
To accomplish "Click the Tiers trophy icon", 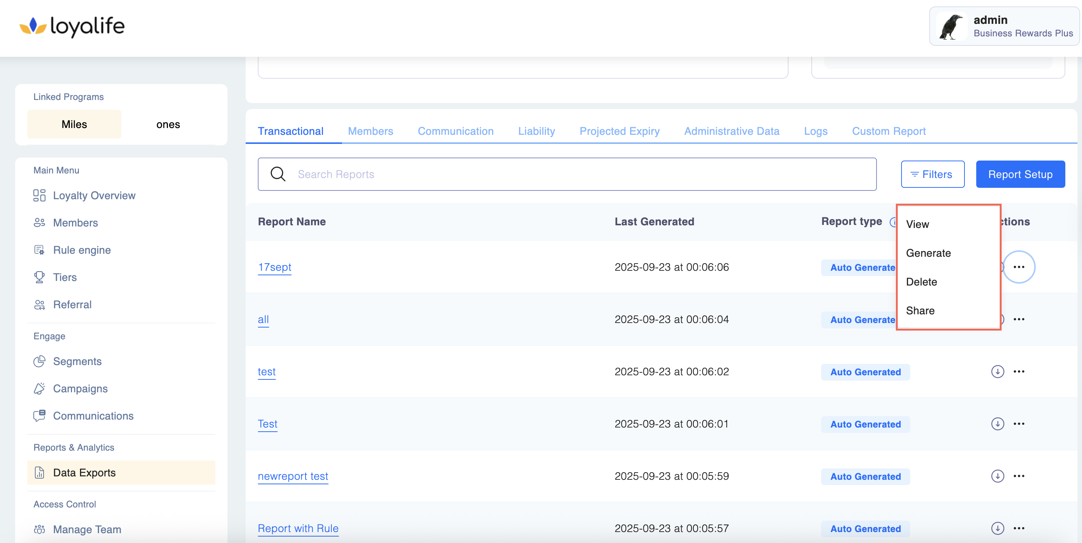I will click(39, 278).
